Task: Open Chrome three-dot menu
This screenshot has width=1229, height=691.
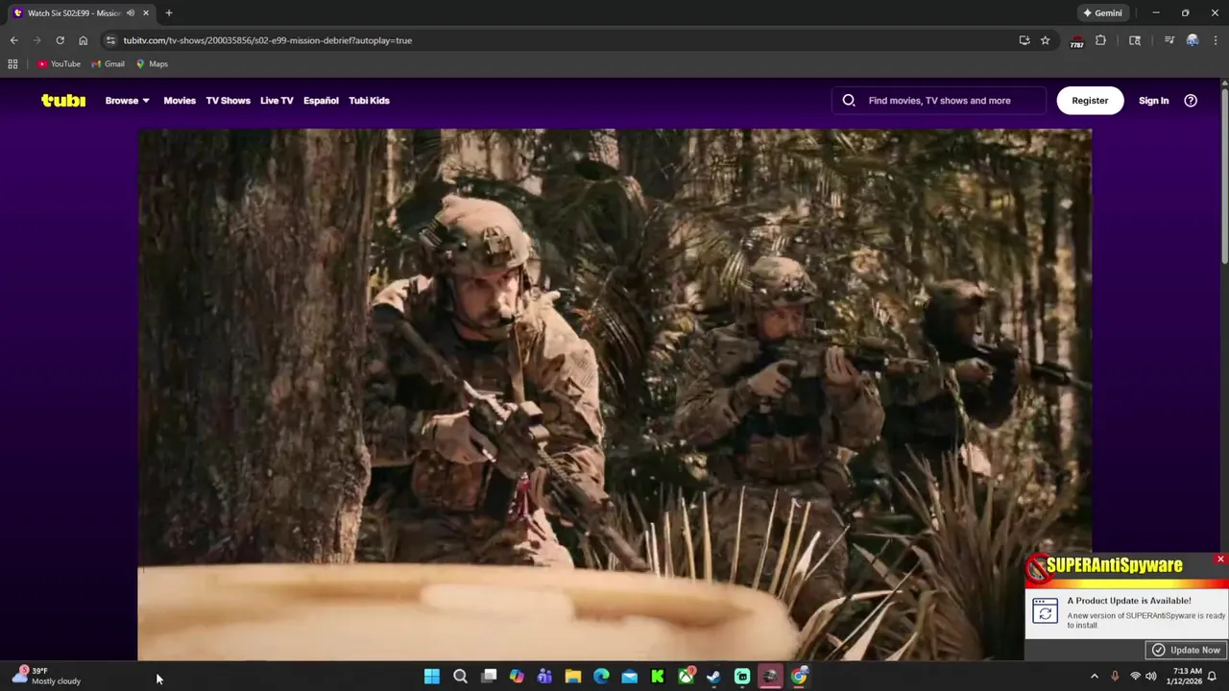Action: [x=1216, y=40]
